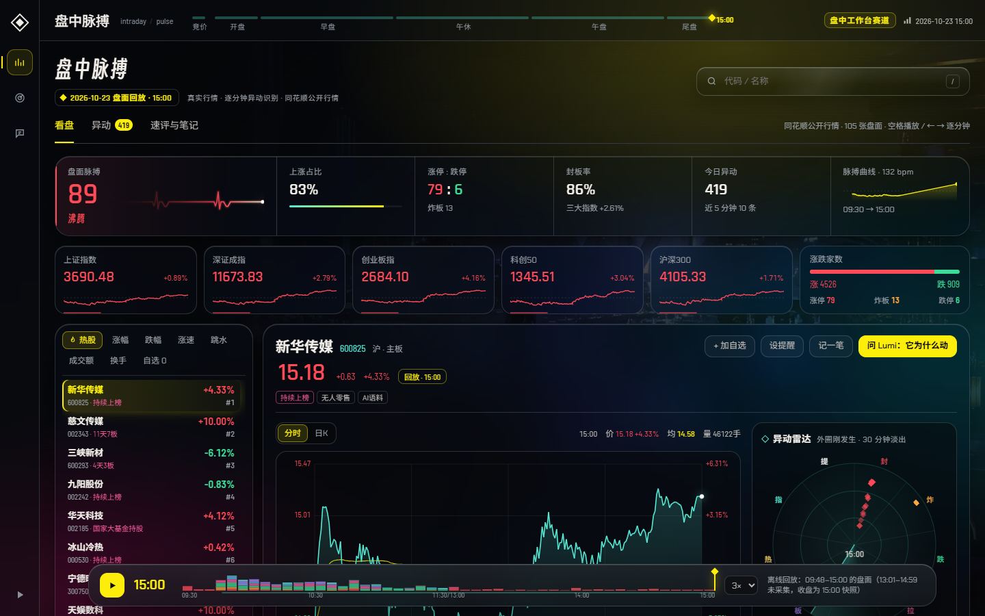Select the 热股 list filter
Screen dimensions: 985x616
click(x=82, y=339)
